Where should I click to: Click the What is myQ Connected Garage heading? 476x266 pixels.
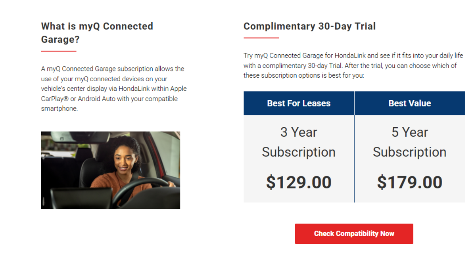[97, 33]
